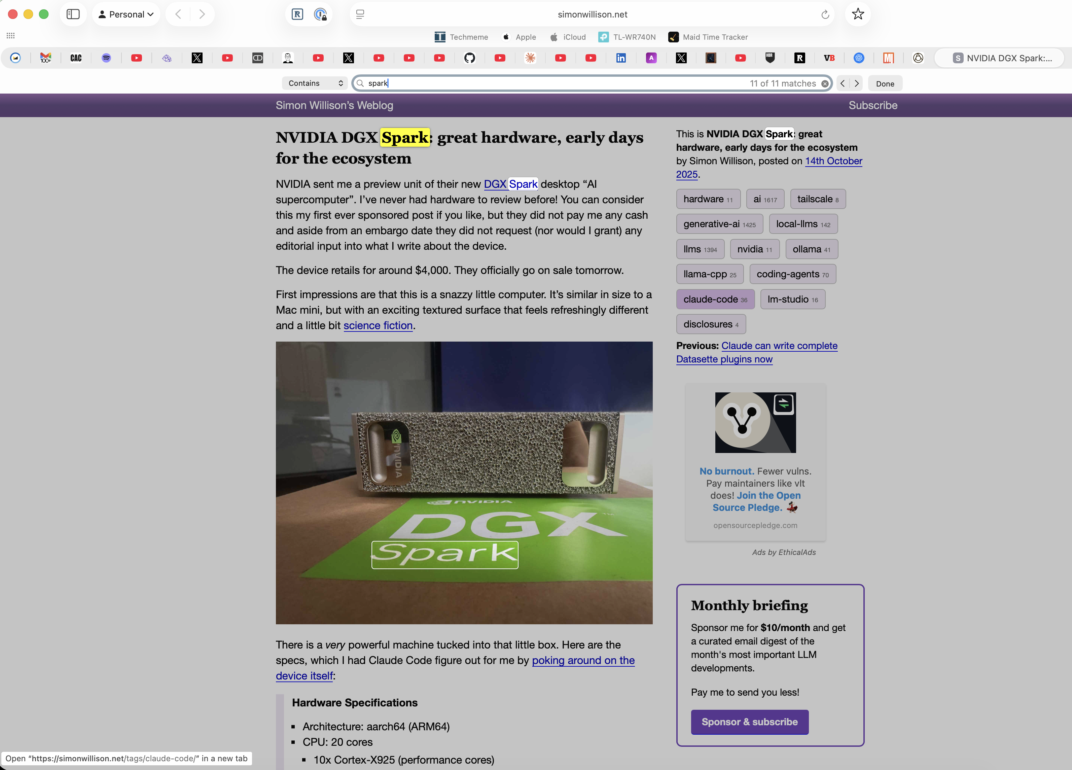Go back to the previous page
Image resolution: width=1072 pixels, height=770 pixels.
(x=178, y=14)
